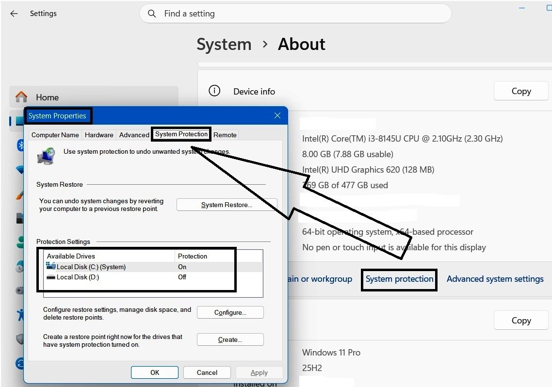
Task: Click the Device info circle icon
Action: tap(214, 91)
